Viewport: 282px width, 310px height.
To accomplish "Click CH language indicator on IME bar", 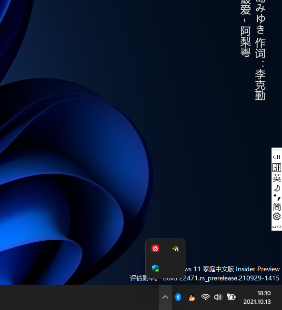I will (277, 157).
